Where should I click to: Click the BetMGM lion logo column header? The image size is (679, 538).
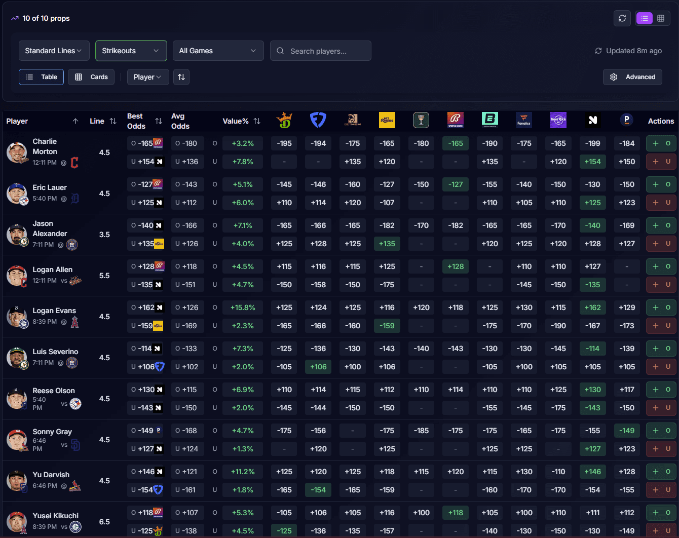[x=353, y=121]
